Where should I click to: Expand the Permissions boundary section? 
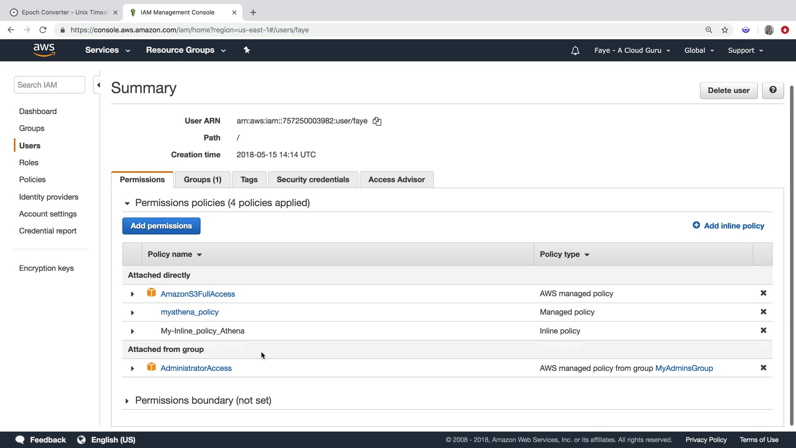pos(127,401)
